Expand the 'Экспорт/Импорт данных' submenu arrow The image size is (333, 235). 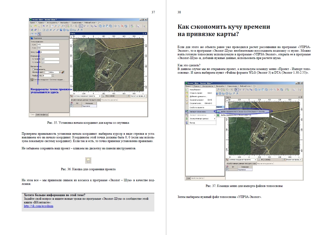[215, 119]
